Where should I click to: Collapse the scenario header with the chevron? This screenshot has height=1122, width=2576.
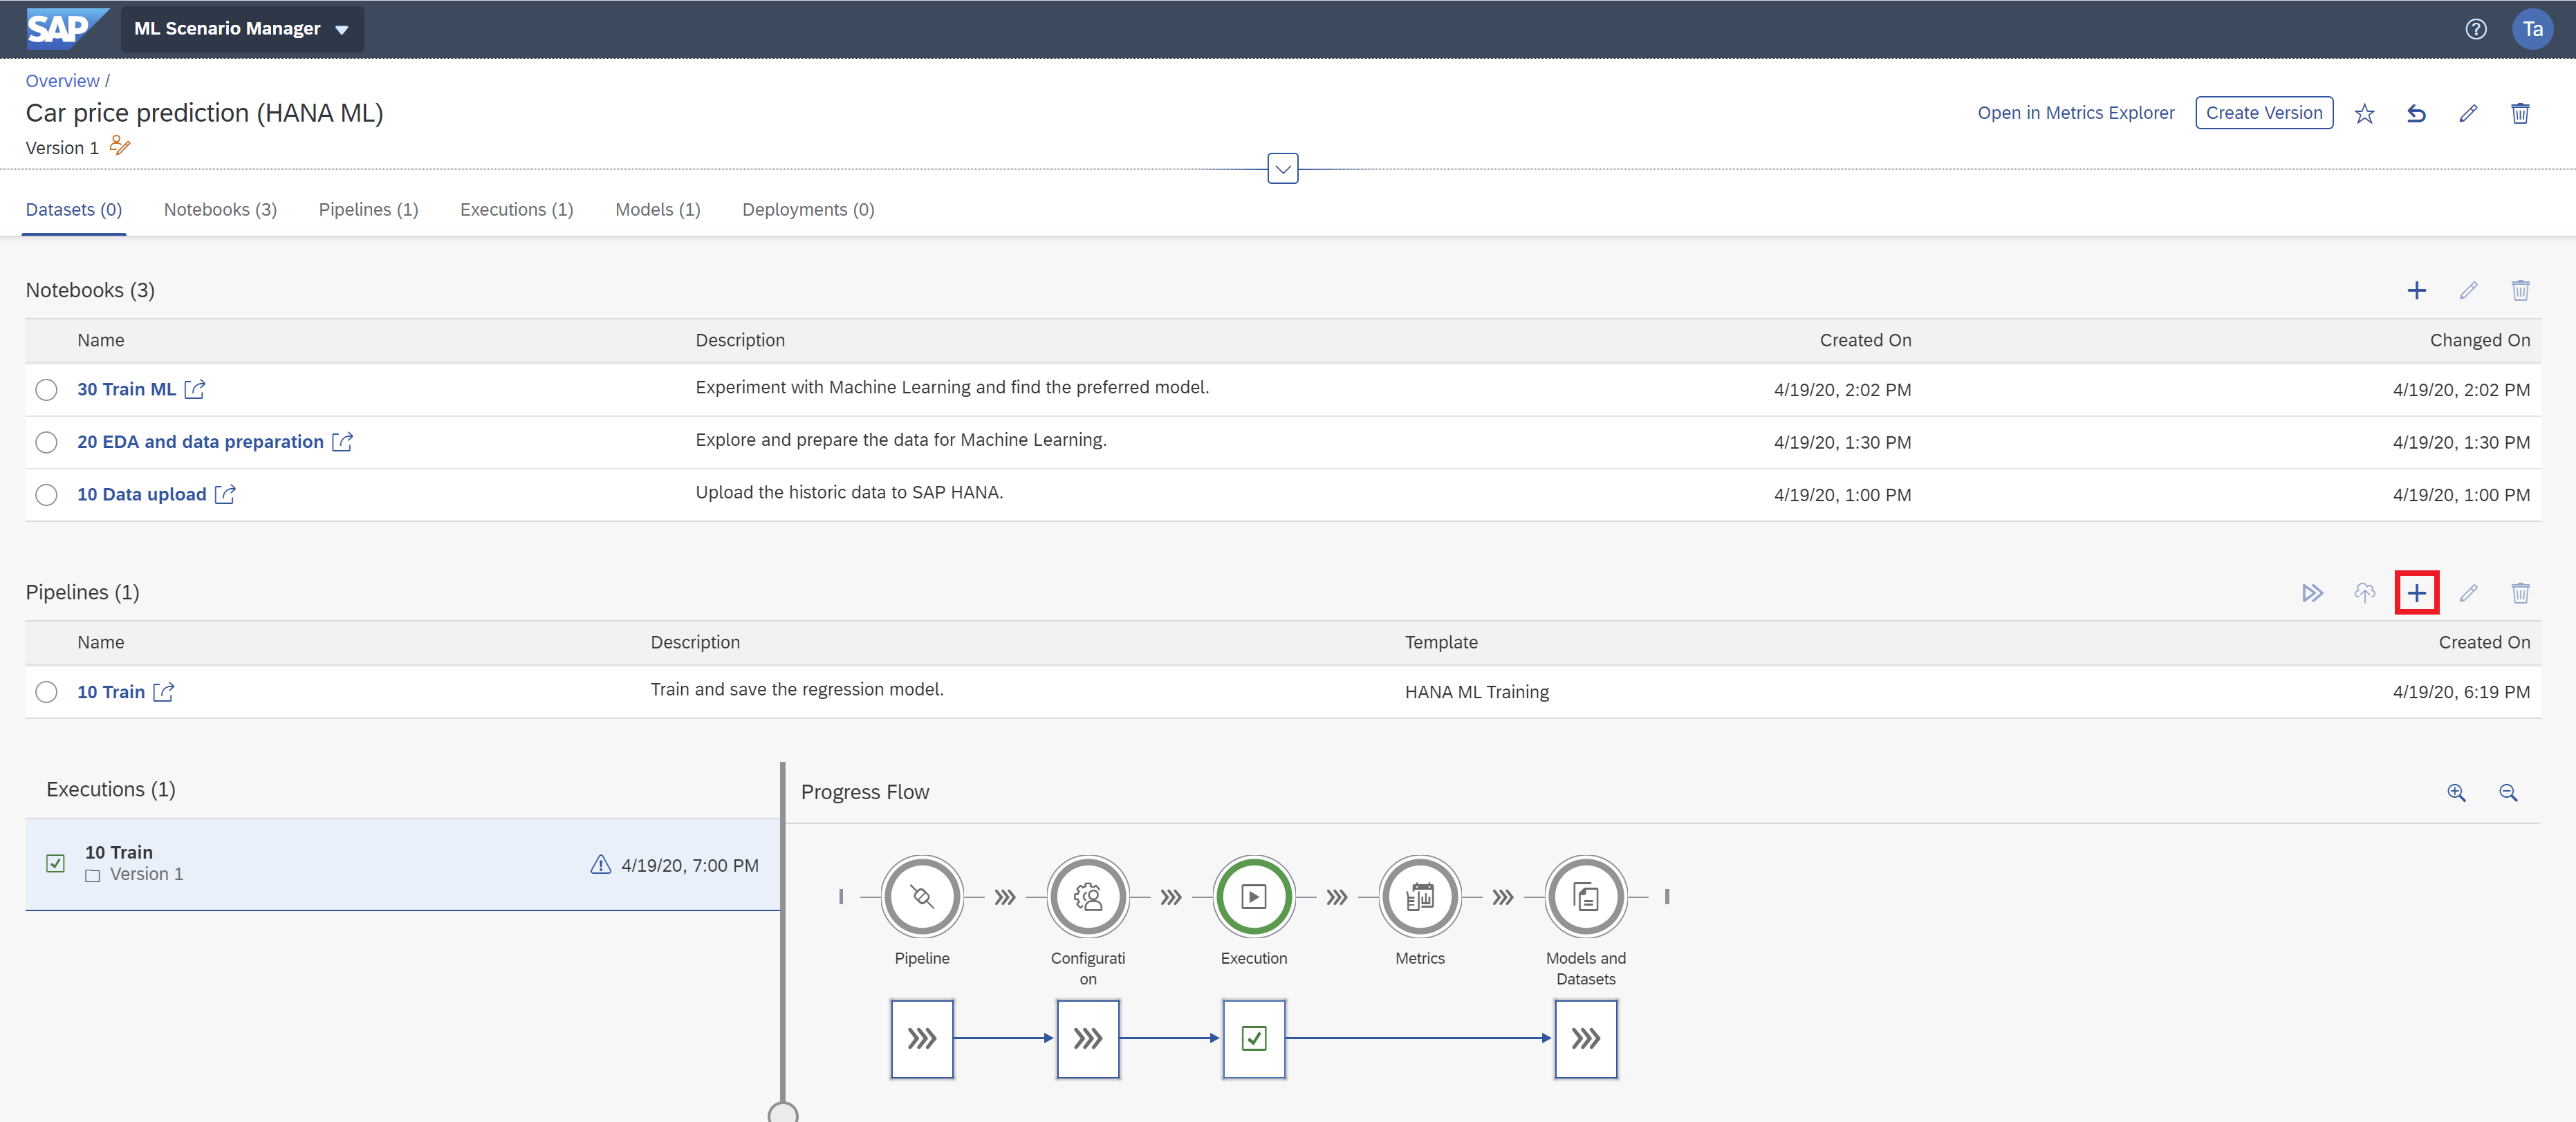tap(1283, 168)
